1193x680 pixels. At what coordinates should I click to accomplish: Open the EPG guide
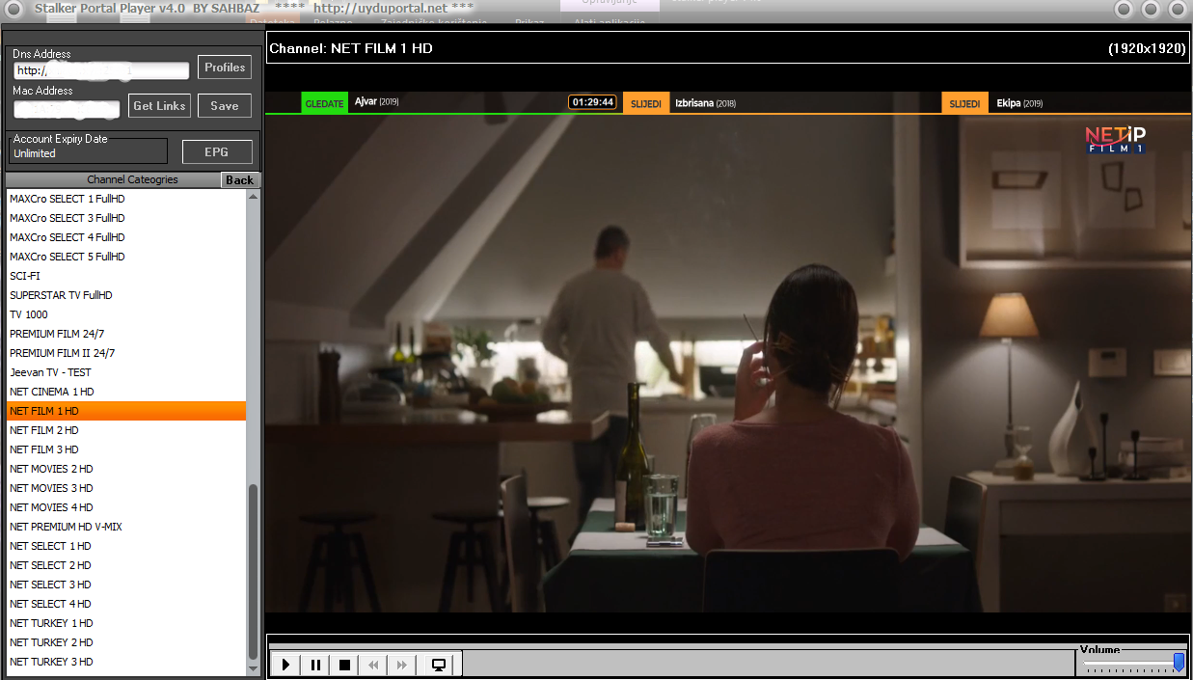tap(217, 152)
